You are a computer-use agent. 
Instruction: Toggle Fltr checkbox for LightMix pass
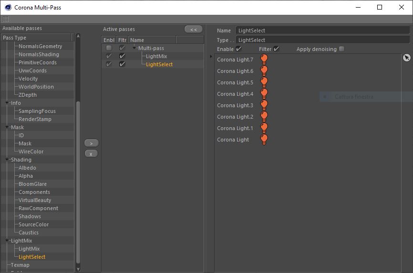tap(122, 56)
